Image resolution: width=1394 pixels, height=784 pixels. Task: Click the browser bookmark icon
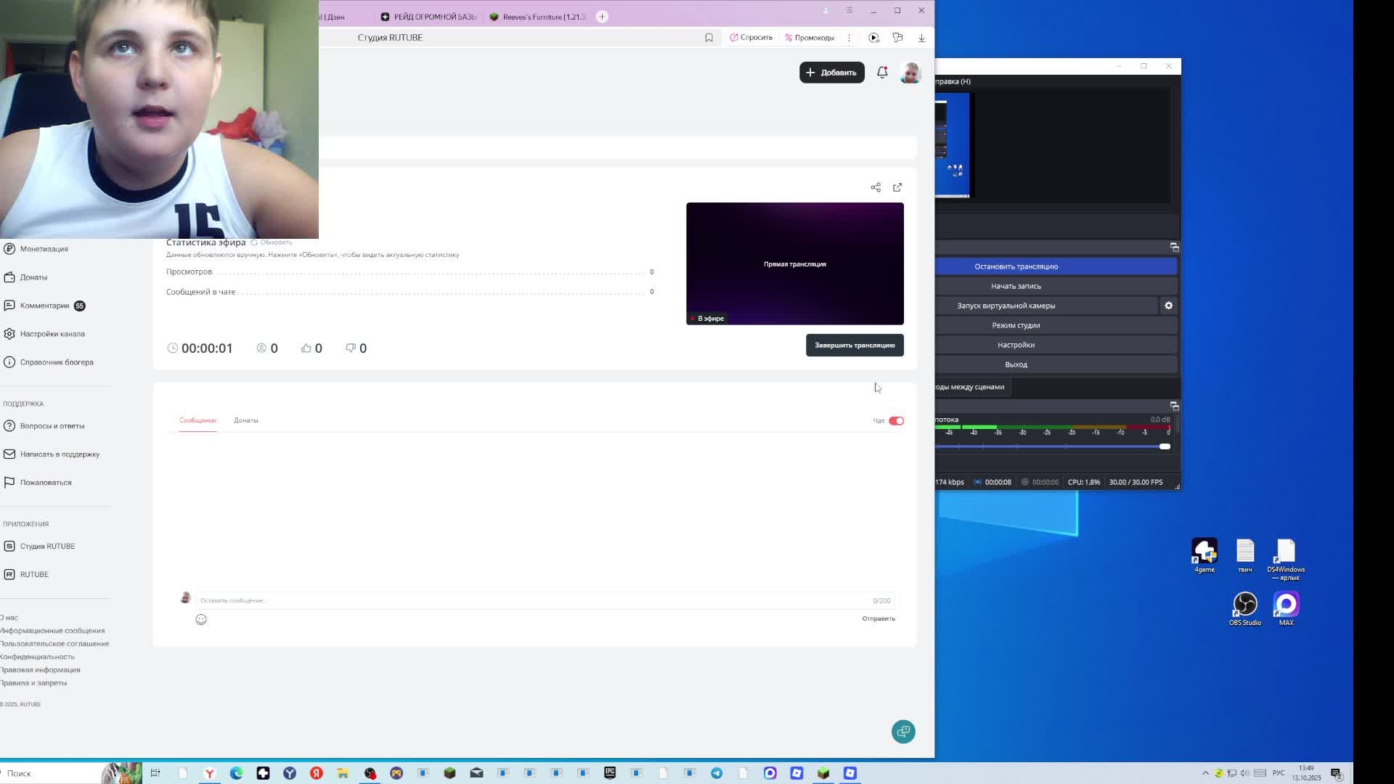709,38
